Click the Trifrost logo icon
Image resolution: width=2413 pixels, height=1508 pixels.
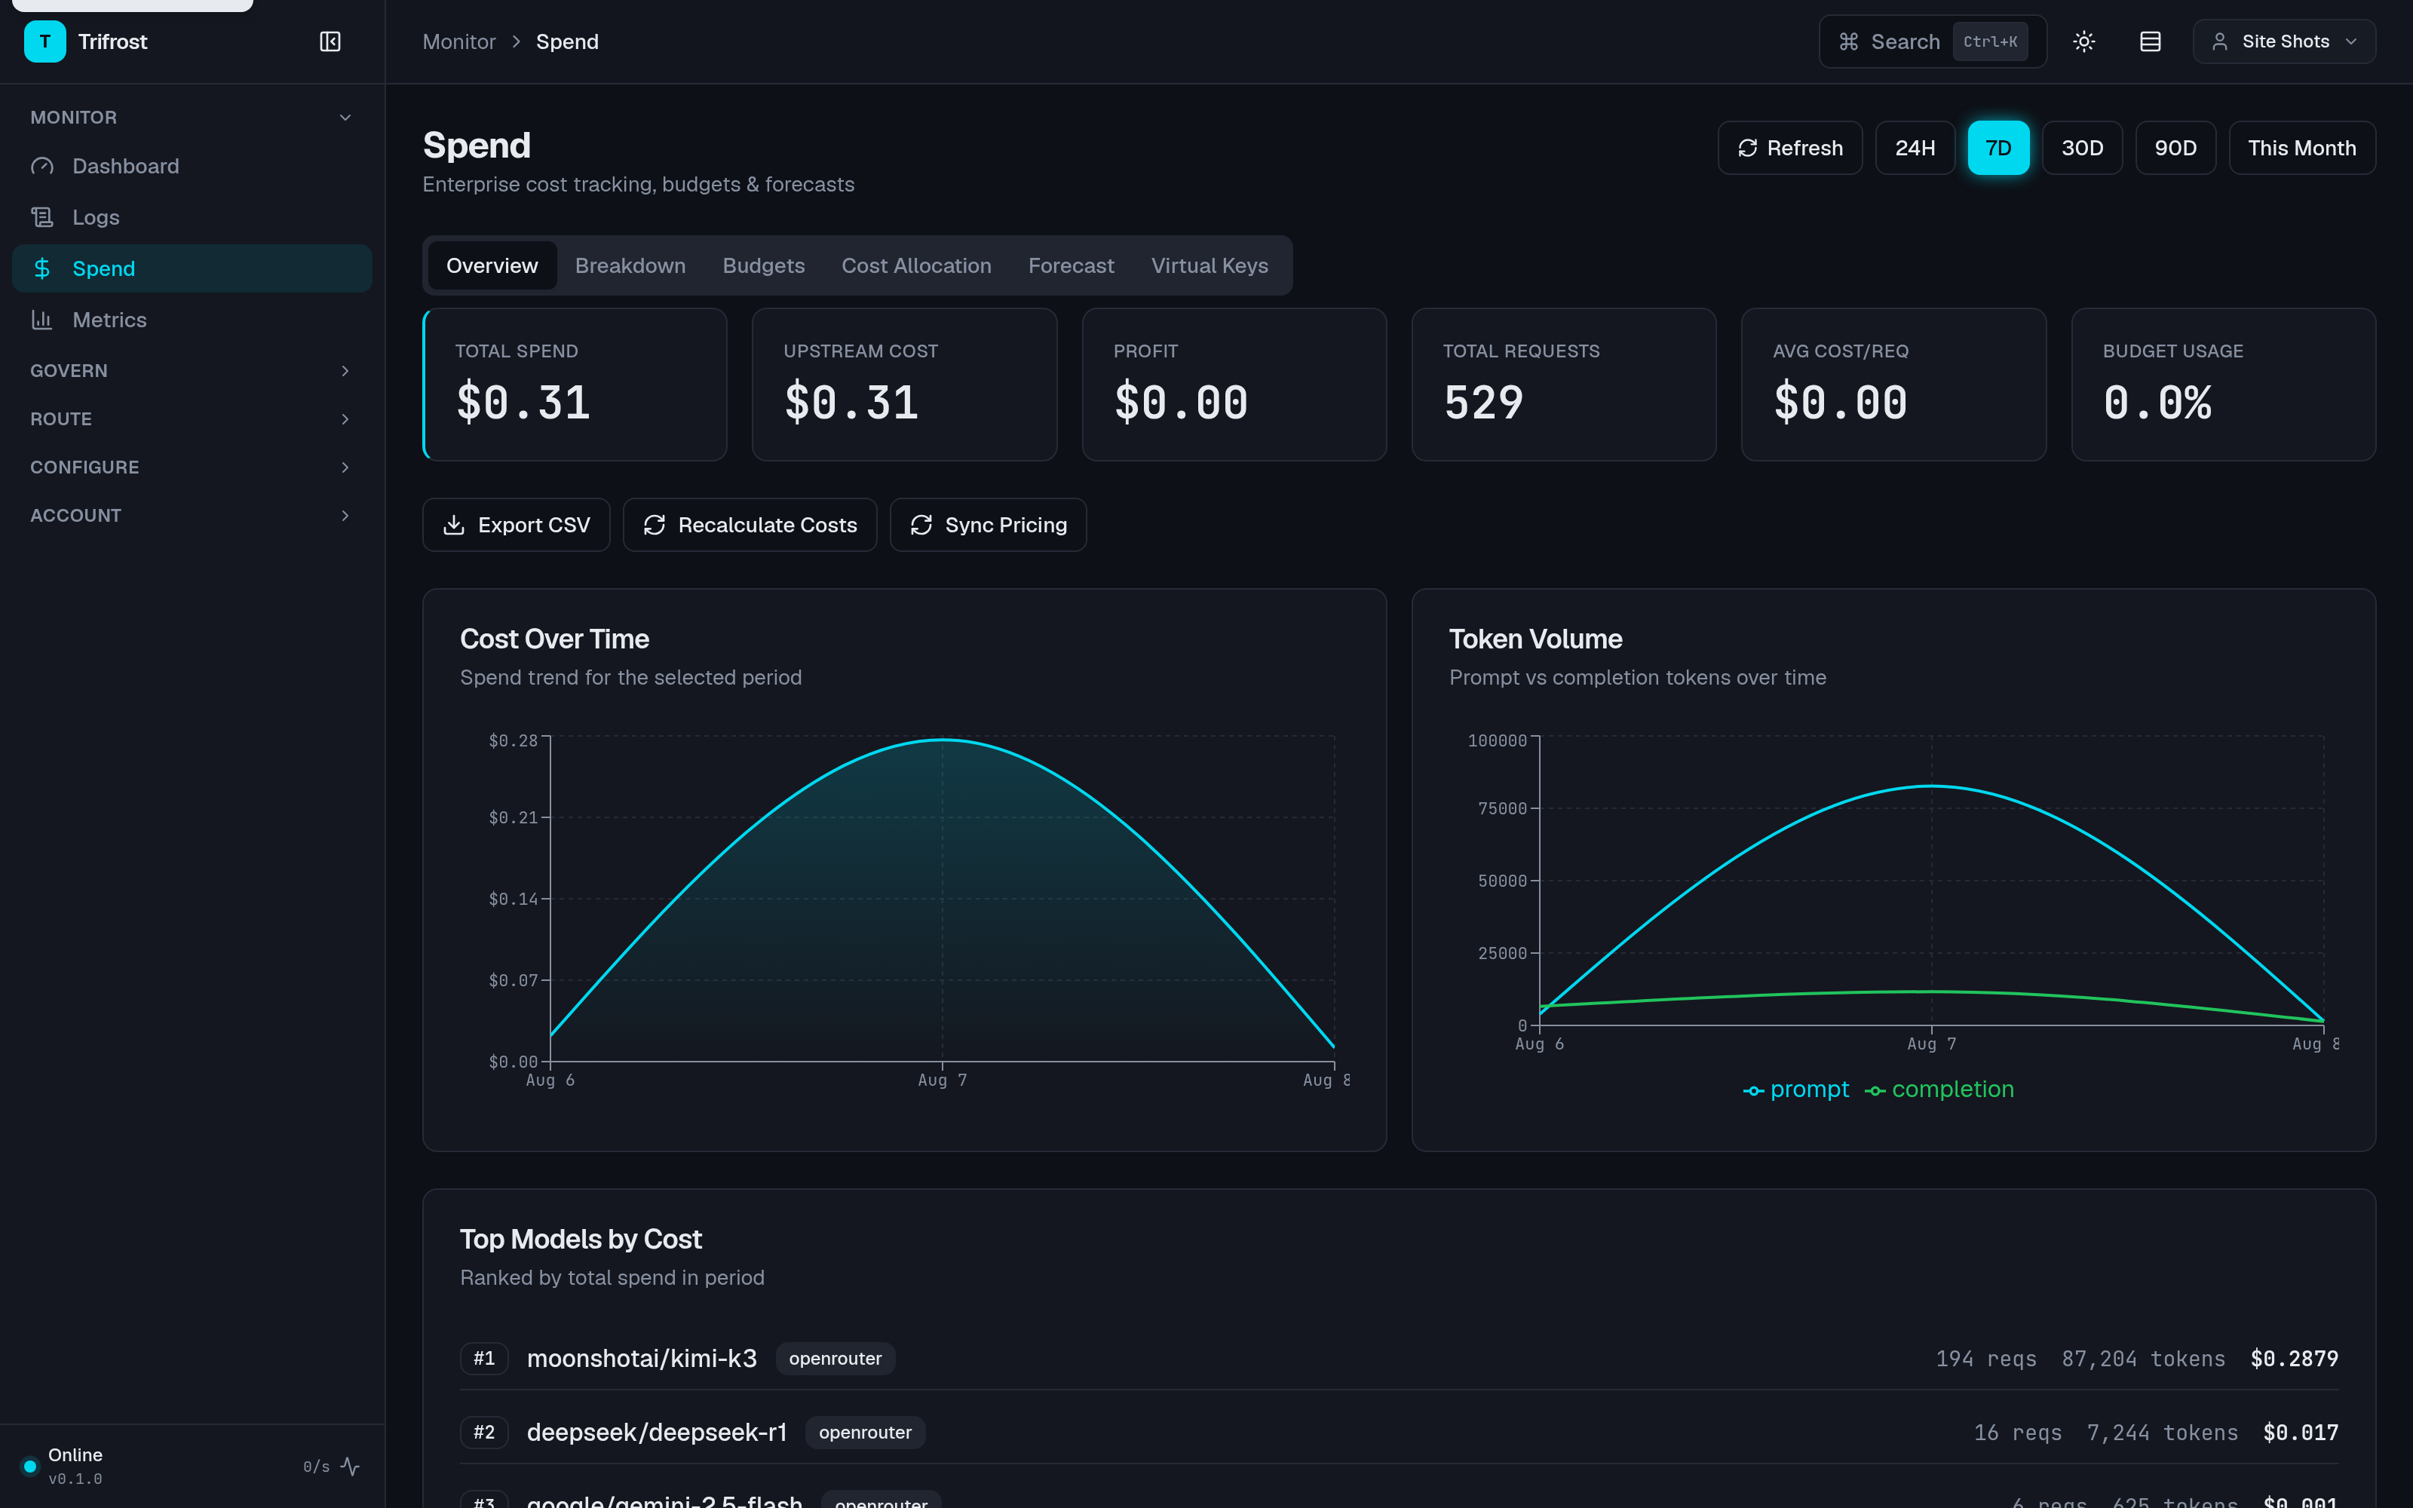44,42
